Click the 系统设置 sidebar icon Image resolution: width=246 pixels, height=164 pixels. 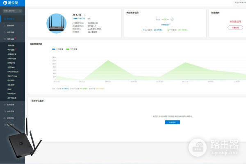(4, 32)
